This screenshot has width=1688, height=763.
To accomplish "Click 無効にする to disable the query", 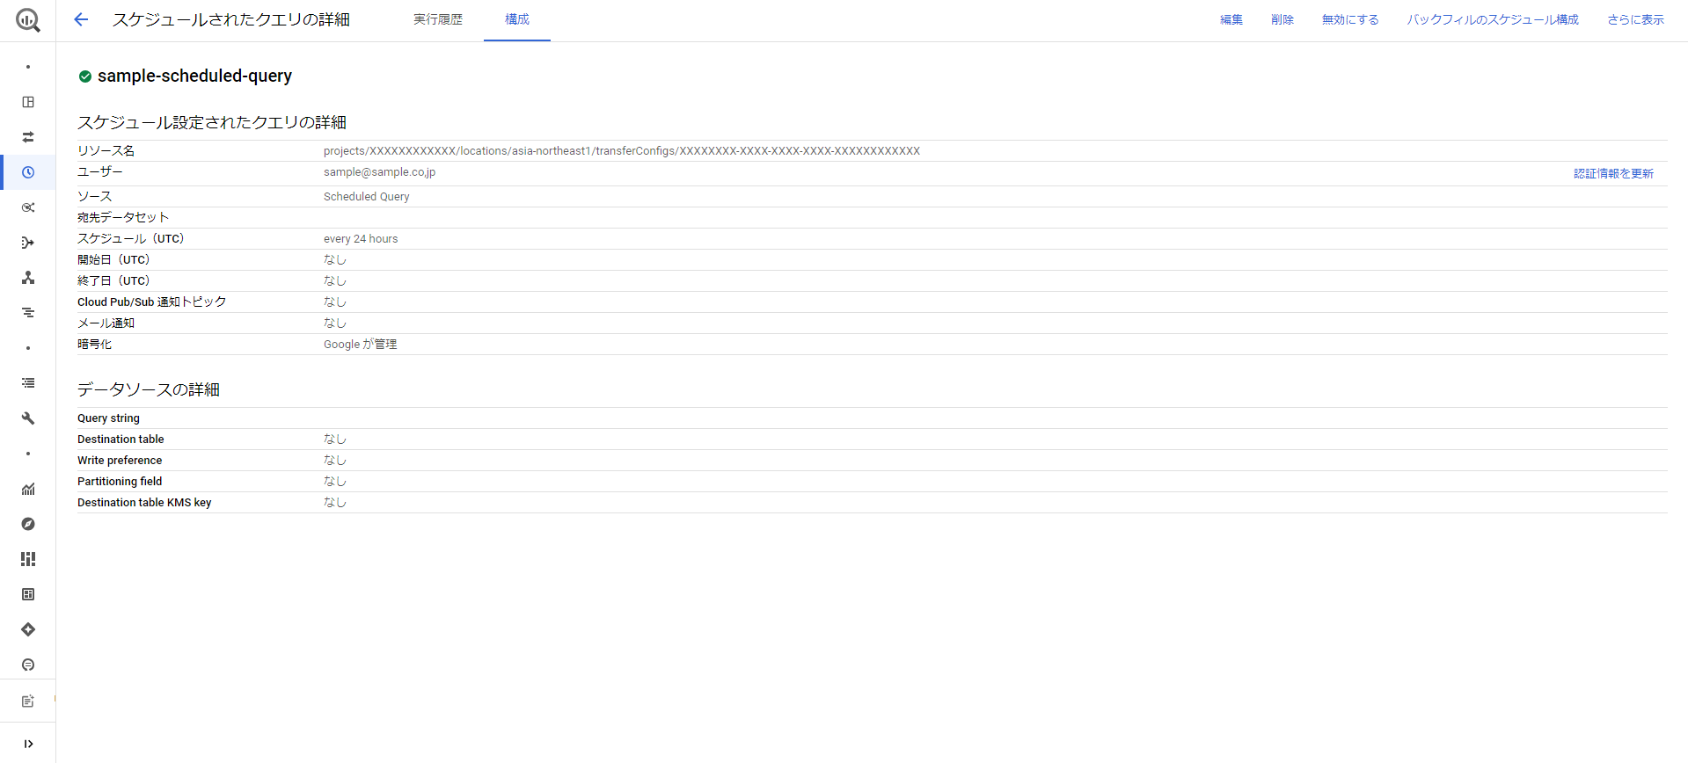I will click(x=1350, y=19).
